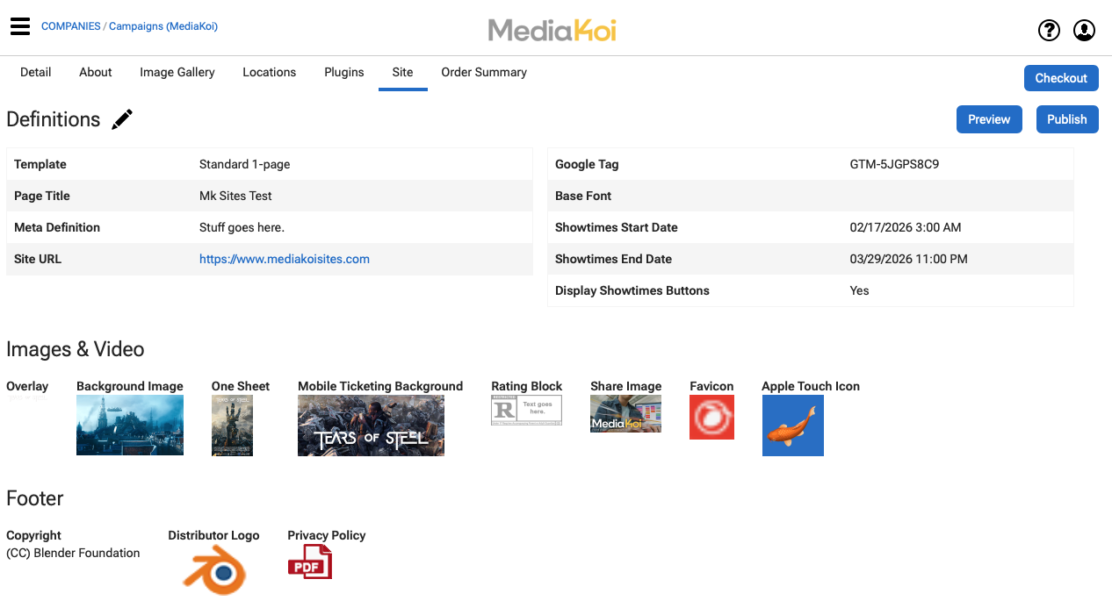Click the Images & Video heading
Image resolution: width=1112 pixels, height=608 pixels.
[x=76, y=349]
